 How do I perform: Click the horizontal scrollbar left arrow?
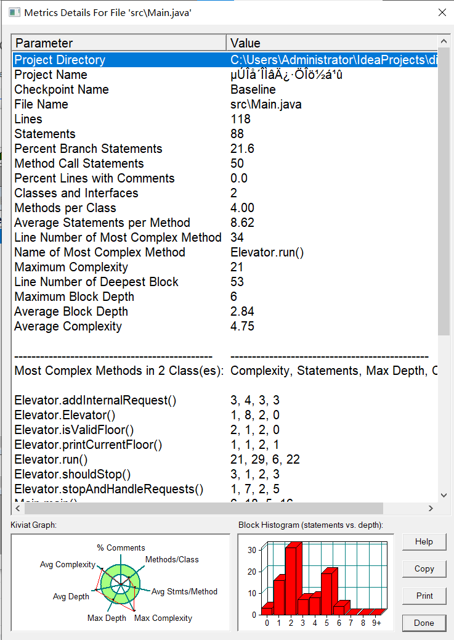(17, 508)
